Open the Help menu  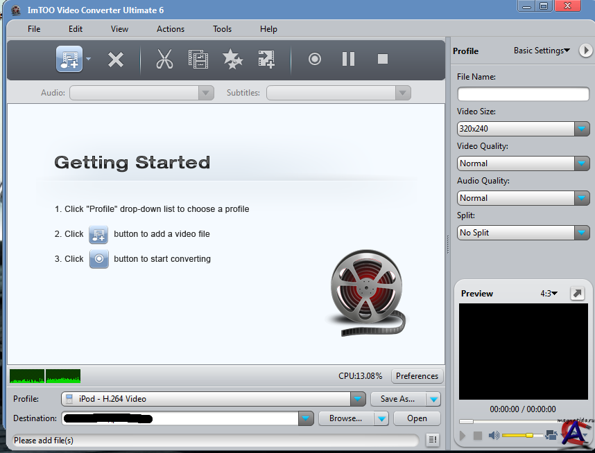268,29
